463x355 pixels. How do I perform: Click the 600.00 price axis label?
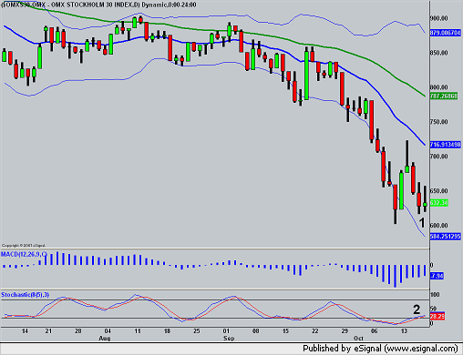(x=439, y=226)
